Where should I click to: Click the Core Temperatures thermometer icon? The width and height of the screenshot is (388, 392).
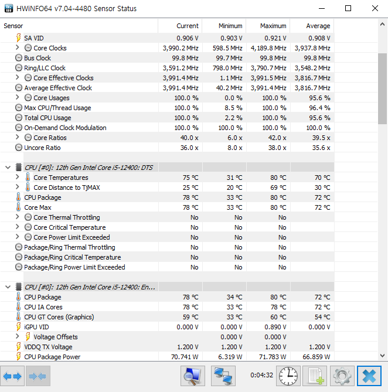[28, 178]
